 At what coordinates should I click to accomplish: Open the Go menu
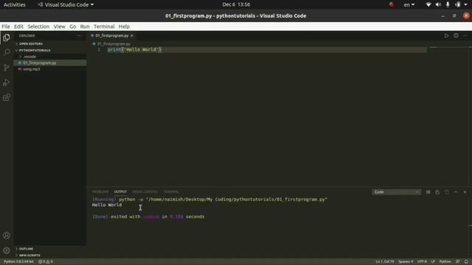[x=72, y=26]
